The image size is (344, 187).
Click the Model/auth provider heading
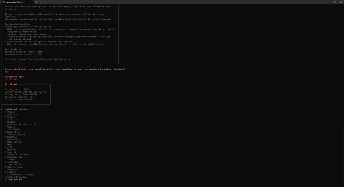pyautogui.click(x=17, y=109)
